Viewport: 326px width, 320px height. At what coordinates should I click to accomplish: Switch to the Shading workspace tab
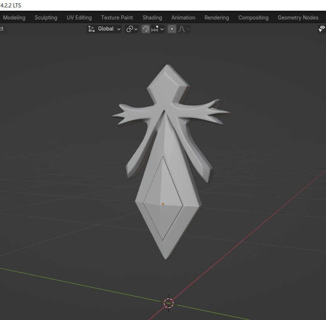click(152, 18)
